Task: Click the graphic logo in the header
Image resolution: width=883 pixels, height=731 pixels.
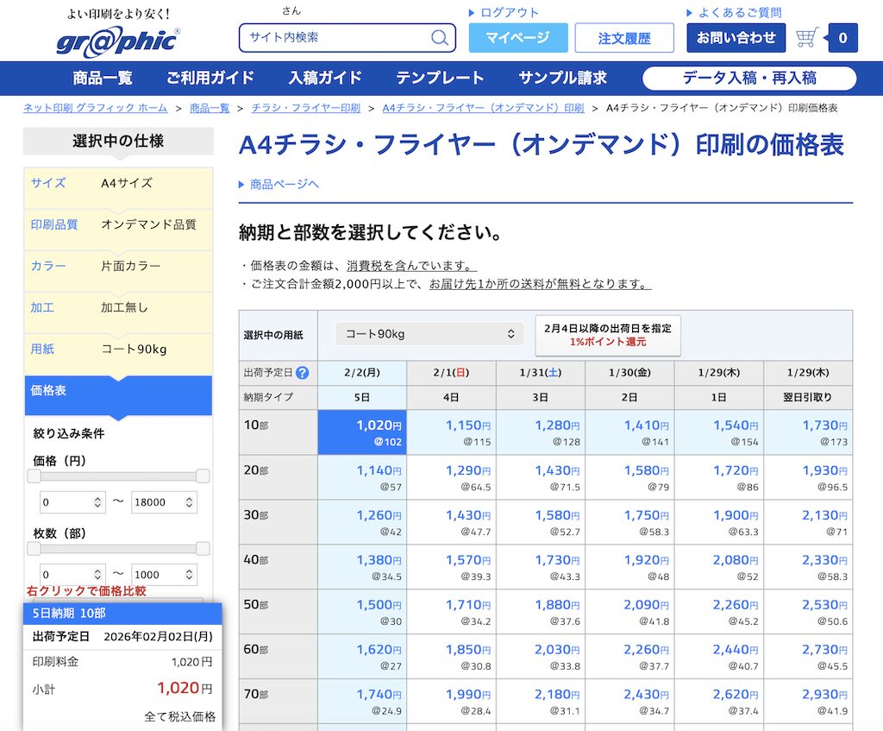Action: pyautogui.click(x=118, y=41)
